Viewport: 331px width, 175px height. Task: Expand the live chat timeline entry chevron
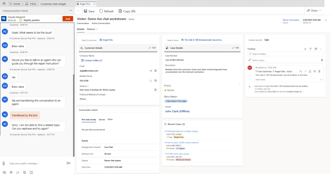(x=321, y=79)
